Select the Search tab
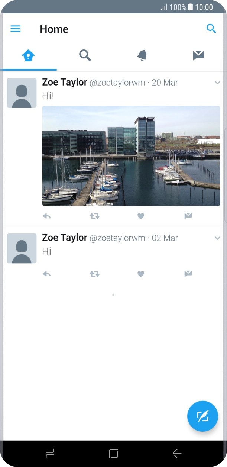 [85, 55]
